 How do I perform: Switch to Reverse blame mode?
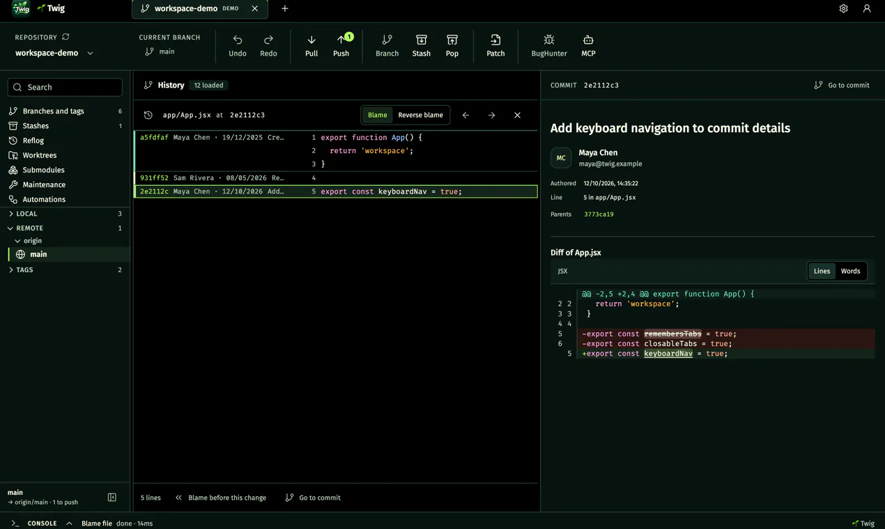(x=420, y=115)
